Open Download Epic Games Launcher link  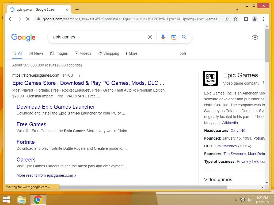point(56,107)
